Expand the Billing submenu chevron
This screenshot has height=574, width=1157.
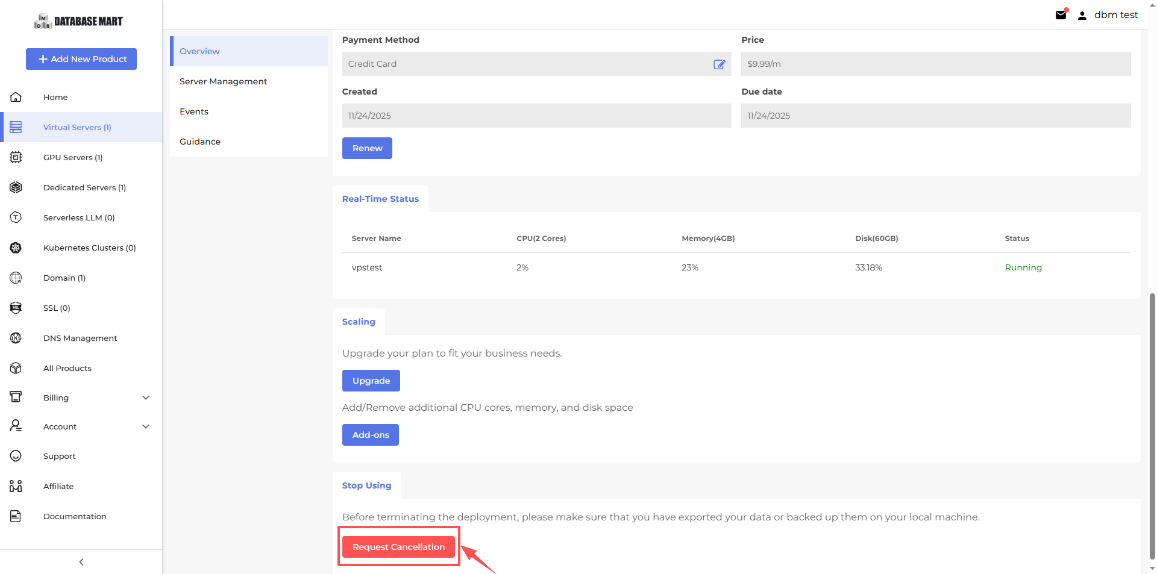[146, 398]
